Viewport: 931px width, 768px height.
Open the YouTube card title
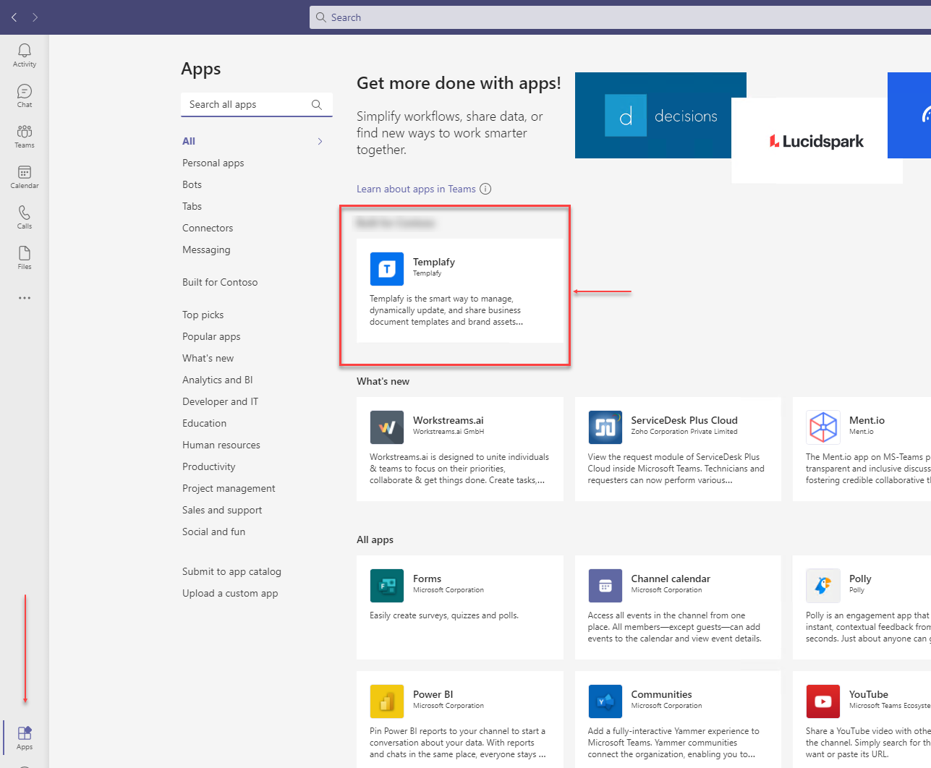click(869, 694)
